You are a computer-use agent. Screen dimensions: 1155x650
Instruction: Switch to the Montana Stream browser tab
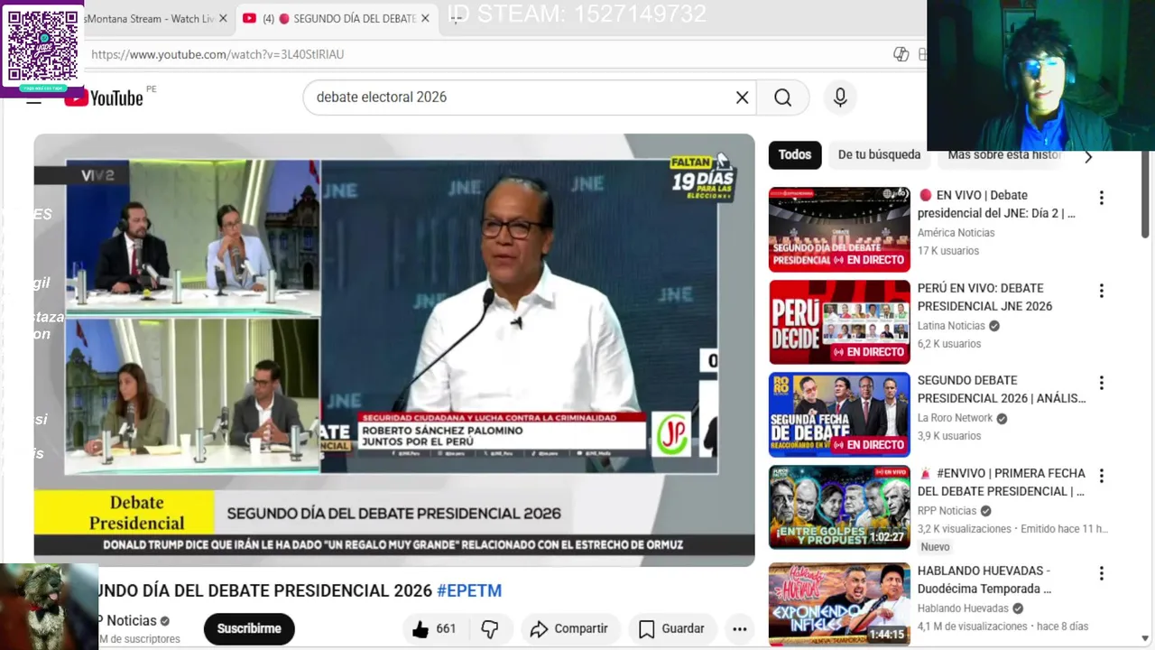(x=149, y=18)
